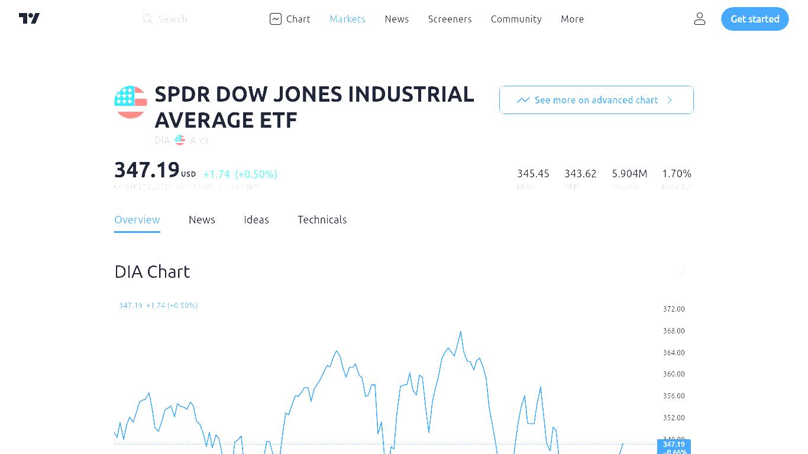Click the line-chart icon in advanced chart button
This screenshot has width=808, height=454.
click(x=523, y=100)
